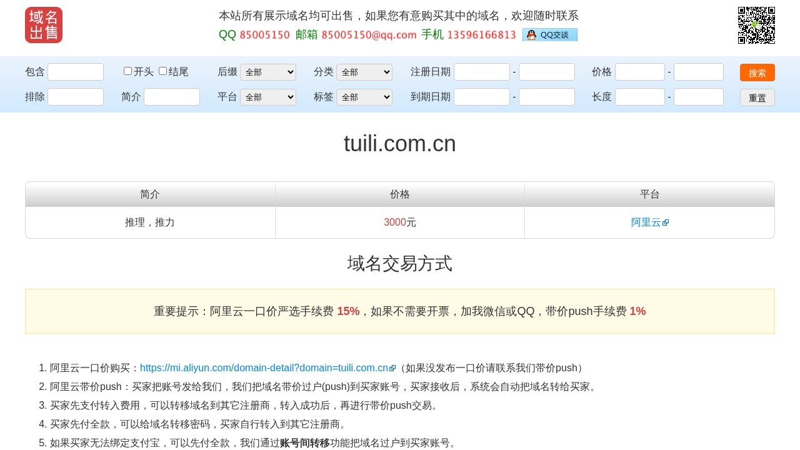This screenshot has width=800, height=450.
Task: Click the 阿里云 platform link
Action: click(x=646, y=222)
